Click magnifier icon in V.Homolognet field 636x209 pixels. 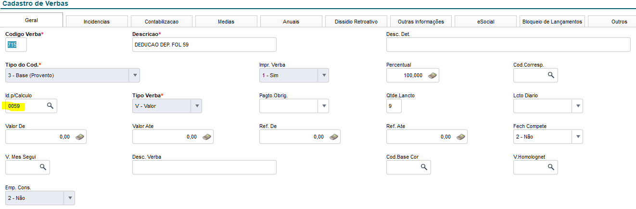click(x=551, y=167)
